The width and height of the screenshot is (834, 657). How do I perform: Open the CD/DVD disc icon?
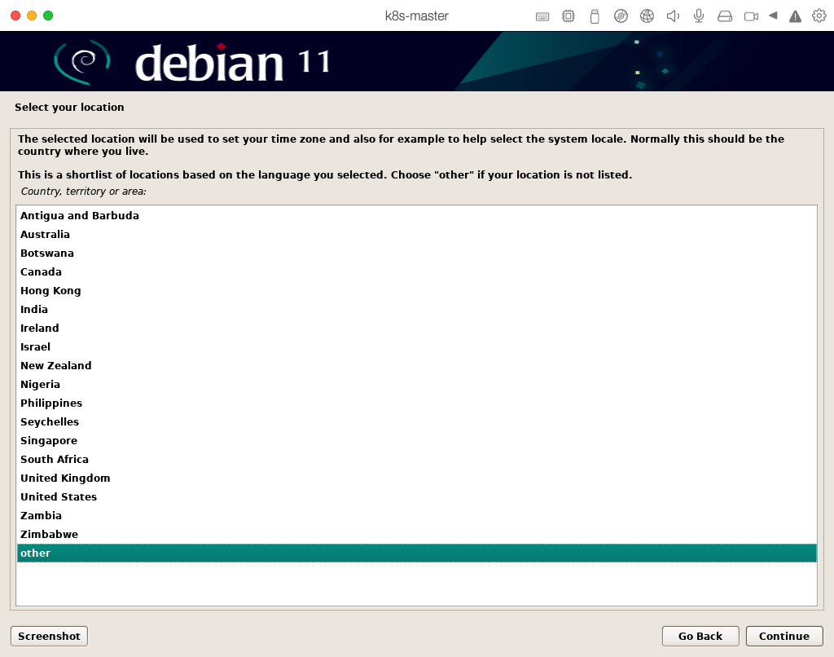tap(621, 16)
